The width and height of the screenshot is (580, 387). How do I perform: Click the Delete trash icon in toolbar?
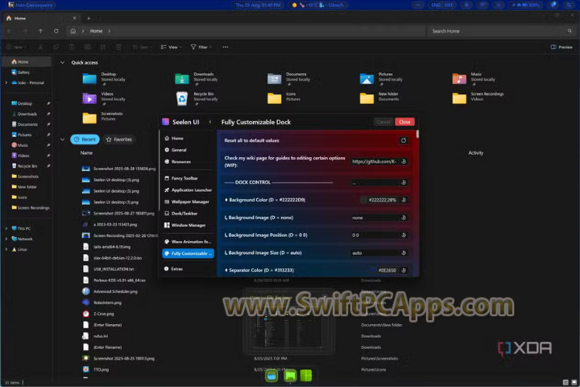click(x=118, y=47)
